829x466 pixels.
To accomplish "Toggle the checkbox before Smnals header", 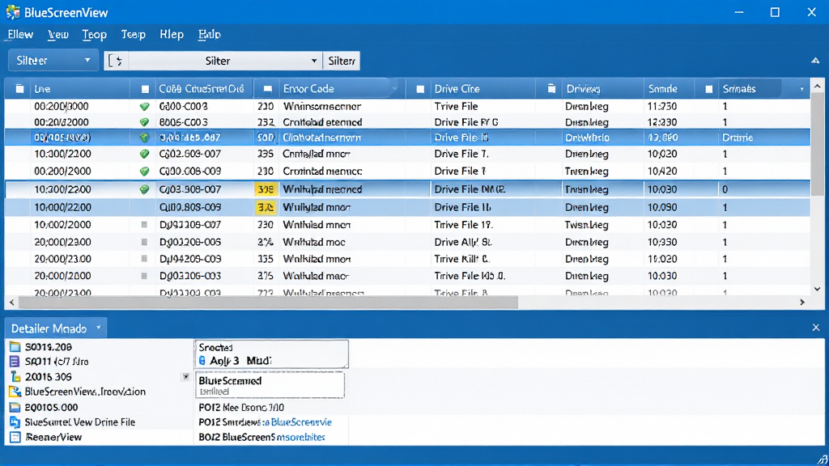I will point(709,89).
